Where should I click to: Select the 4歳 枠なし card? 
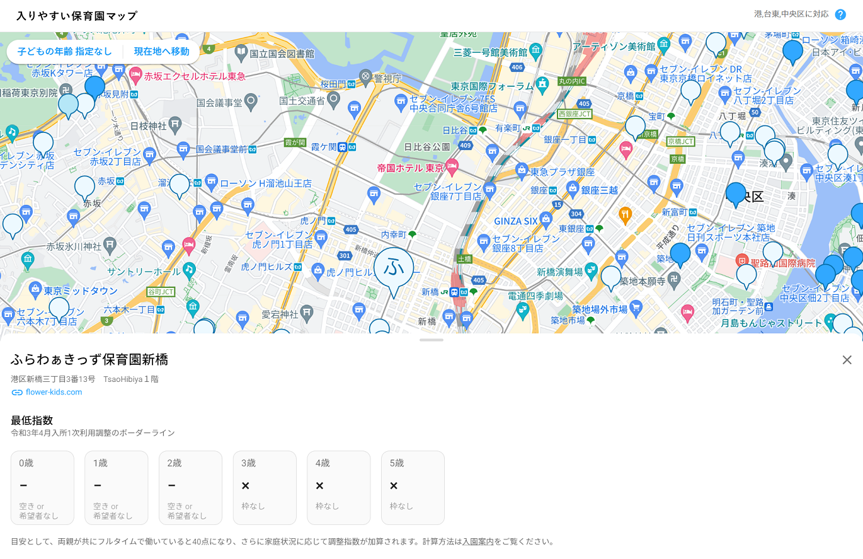coord(339,488)
